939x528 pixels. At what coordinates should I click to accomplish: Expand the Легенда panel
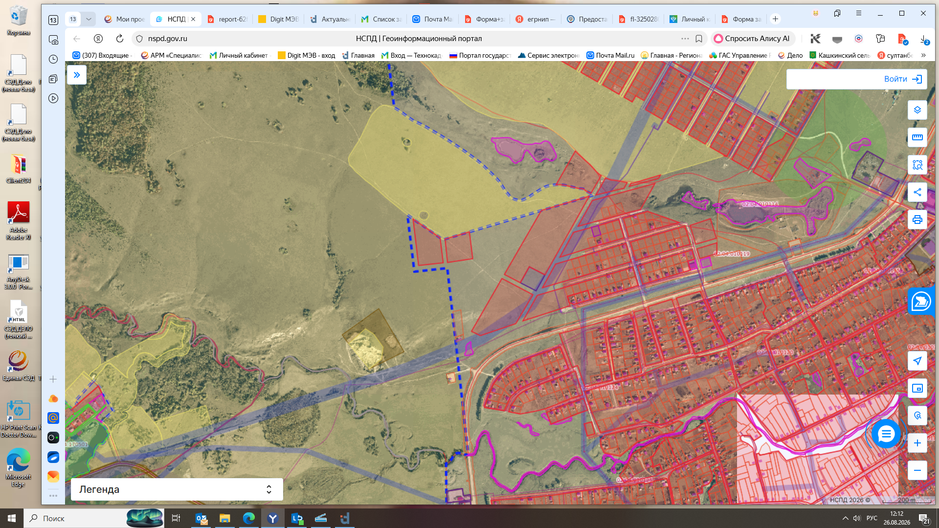(177, 489)
